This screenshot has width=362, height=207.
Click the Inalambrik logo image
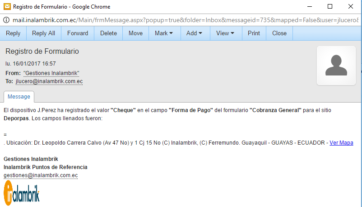22,193
